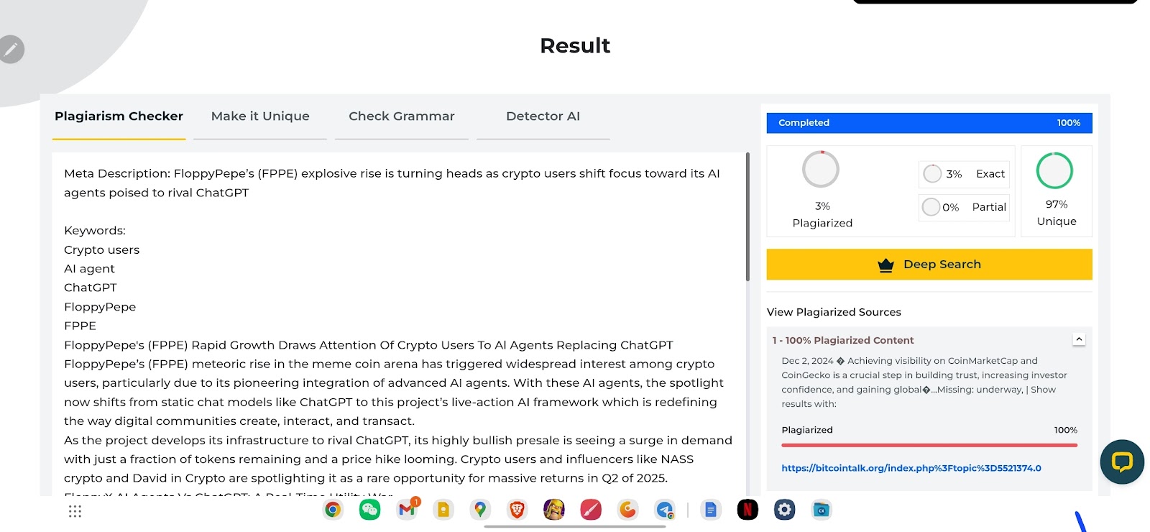Click the 'View Plagiarized Sources' label
1150x532 pixels.
(834, 312)
